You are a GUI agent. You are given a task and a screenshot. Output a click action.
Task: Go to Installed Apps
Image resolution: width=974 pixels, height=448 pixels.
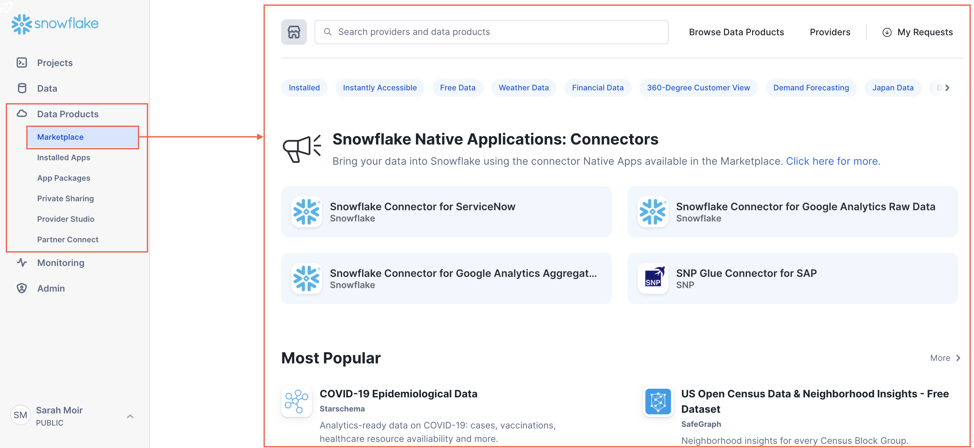tap(63, 157)
